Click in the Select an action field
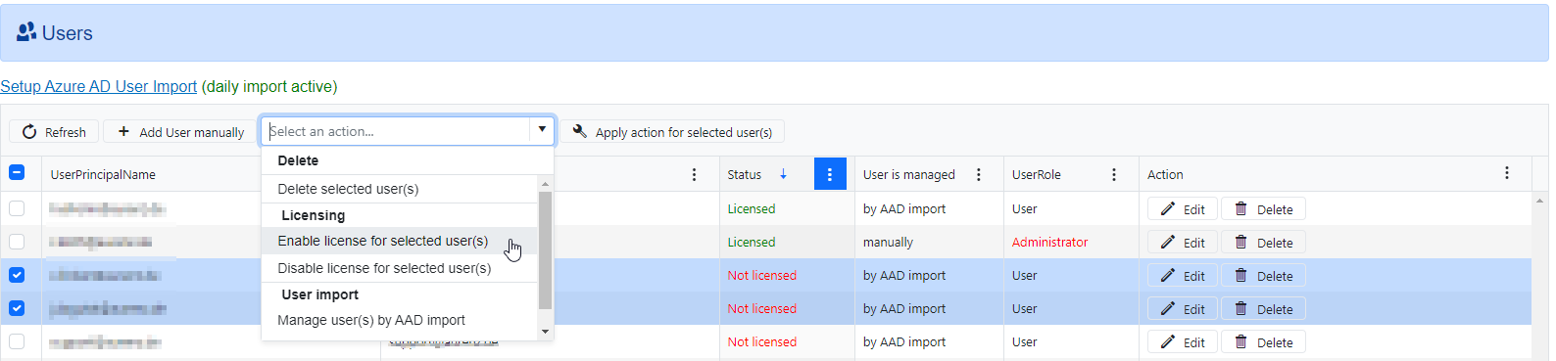 [397, 131]
